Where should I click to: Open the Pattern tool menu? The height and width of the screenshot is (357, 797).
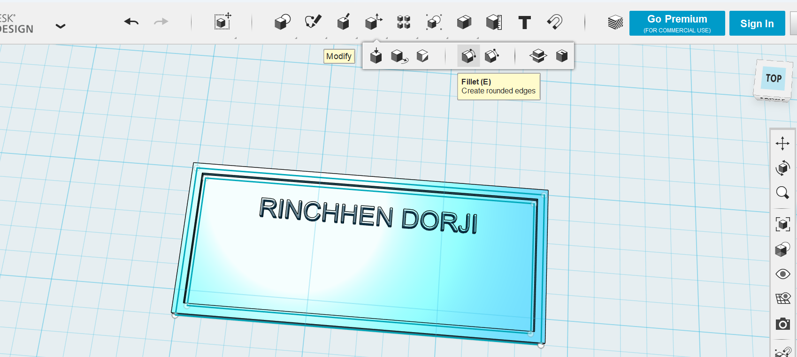tap(404, 22)
